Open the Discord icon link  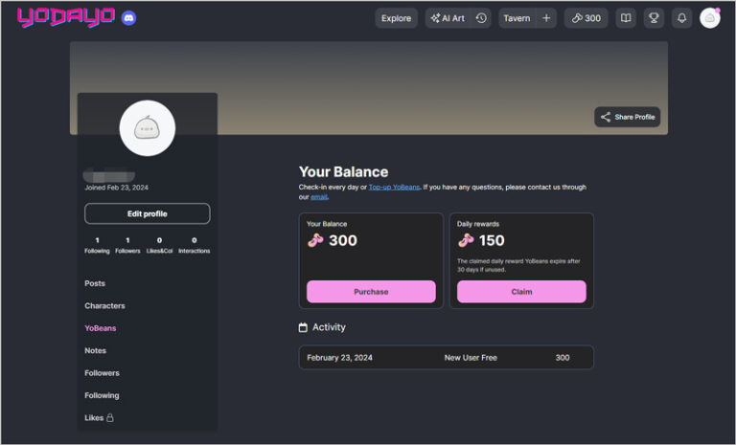click(128, 18)
